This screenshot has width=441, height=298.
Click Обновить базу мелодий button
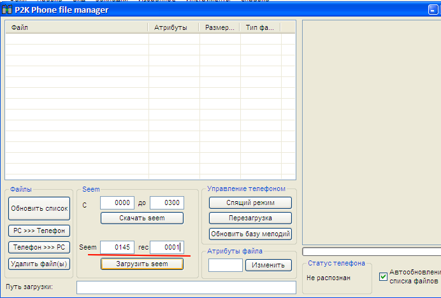tap(250, 234)
